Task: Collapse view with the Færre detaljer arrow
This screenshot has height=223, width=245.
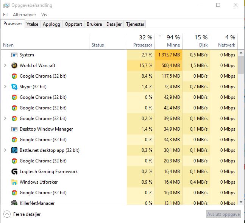Action: pos(7,214)
